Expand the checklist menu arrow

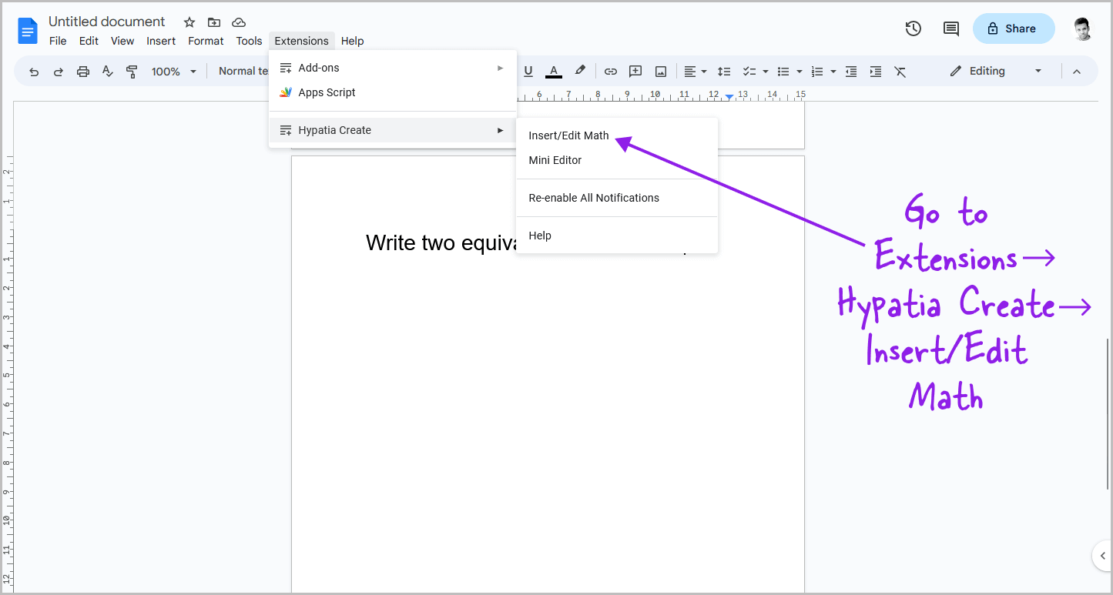[766, 72]
